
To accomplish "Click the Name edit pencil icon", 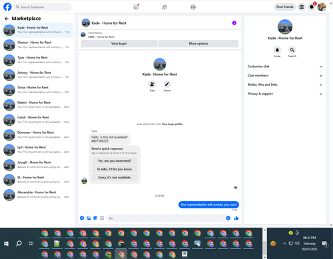I will (167, 84).
